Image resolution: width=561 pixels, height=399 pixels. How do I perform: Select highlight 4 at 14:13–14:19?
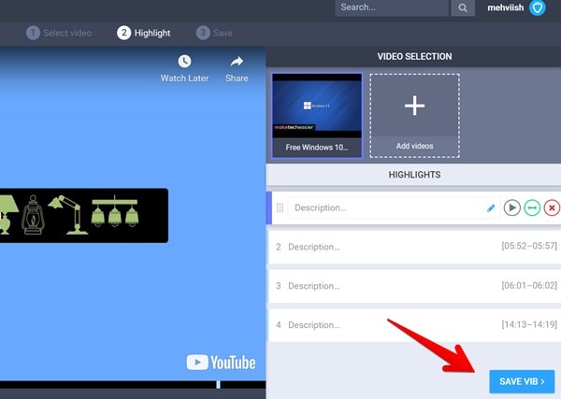[x=414, y=325]
